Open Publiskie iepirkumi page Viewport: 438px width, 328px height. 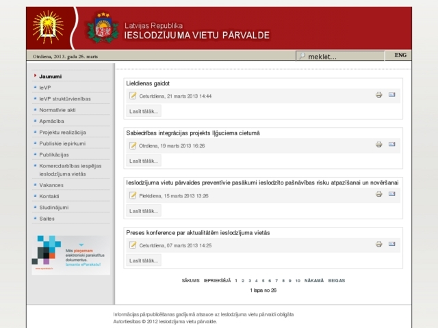tap(62, 143)
